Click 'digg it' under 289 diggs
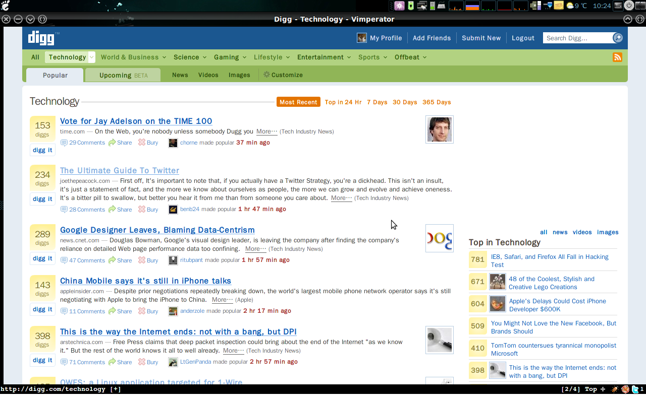This screenshot has width=646, height=403. click(42, 258)
